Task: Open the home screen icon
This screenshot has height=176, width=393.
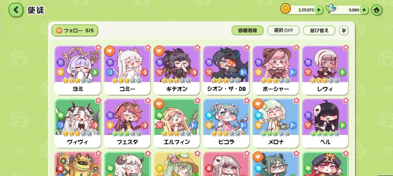Action: 377,10
